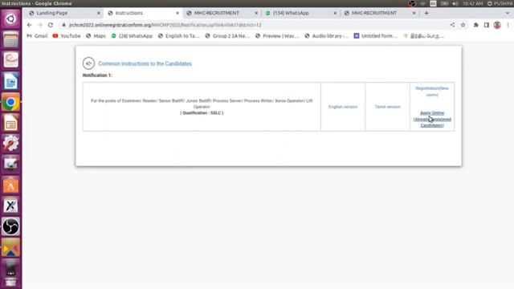Open the Preview | Wav... bookmark
514x289 pixels.
coord(277,36)
